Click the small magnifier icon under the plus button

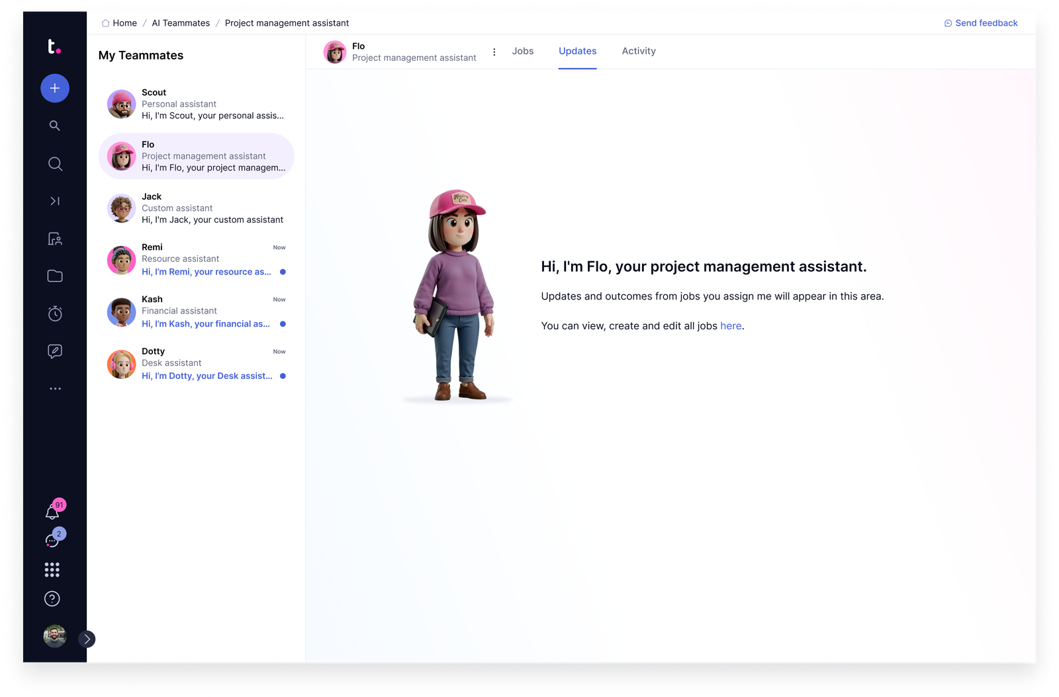[x=55, y=126]
